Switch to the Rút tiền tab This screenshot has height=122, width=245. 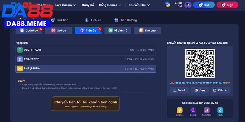point(59,20)
